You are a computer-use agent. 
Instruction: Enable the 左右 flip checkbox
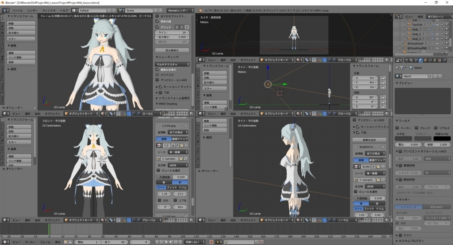tap(159, 200)
